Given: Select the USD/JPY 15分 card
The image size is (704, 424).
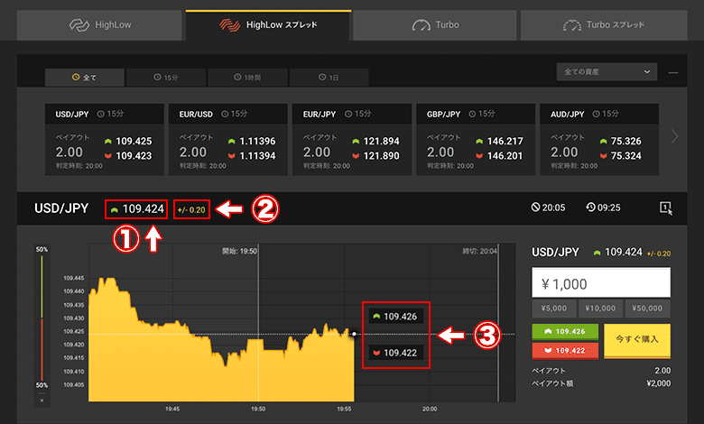Looking at the screenshot, I should click(x=104, y=140).
